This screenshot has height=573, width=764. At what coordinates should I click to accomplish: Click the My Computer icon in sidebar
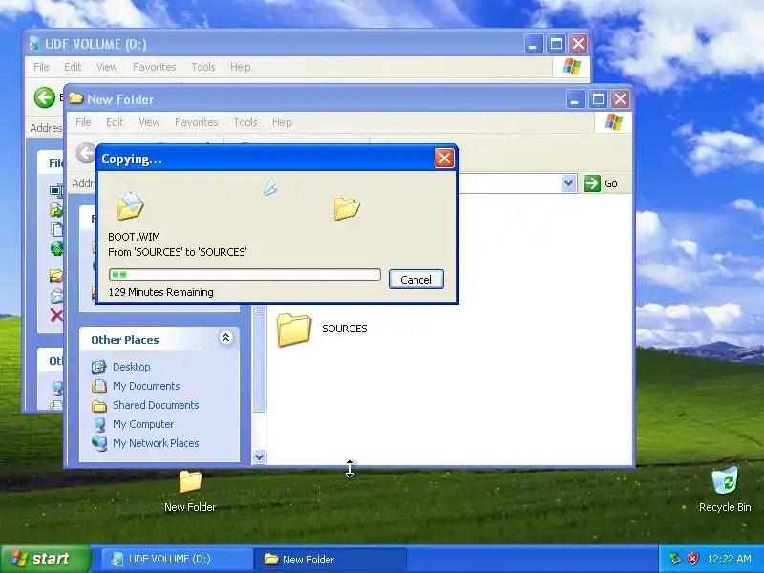(x=99, y=424)
